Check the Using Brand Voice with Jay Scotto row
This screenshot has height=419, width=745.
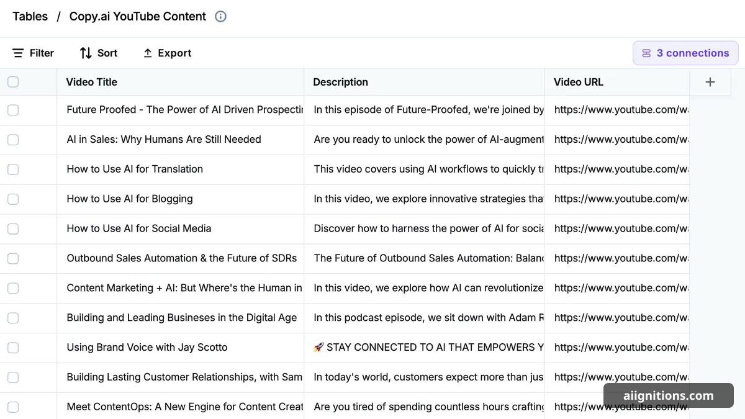(x=13, y=348)
